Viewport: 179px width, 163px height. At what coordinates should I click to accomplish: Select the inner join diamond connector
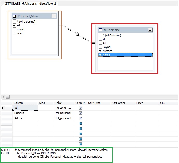[x=77, y=33]
